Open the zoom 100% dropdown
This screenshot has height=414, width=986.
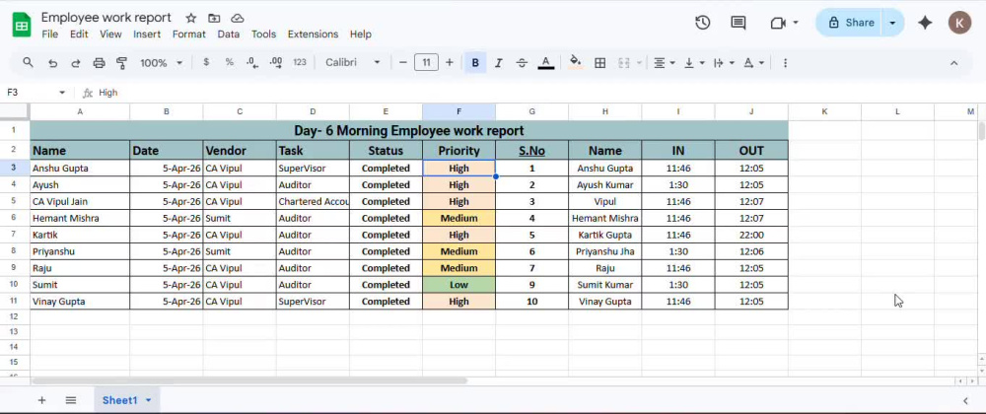click(161, 63)
